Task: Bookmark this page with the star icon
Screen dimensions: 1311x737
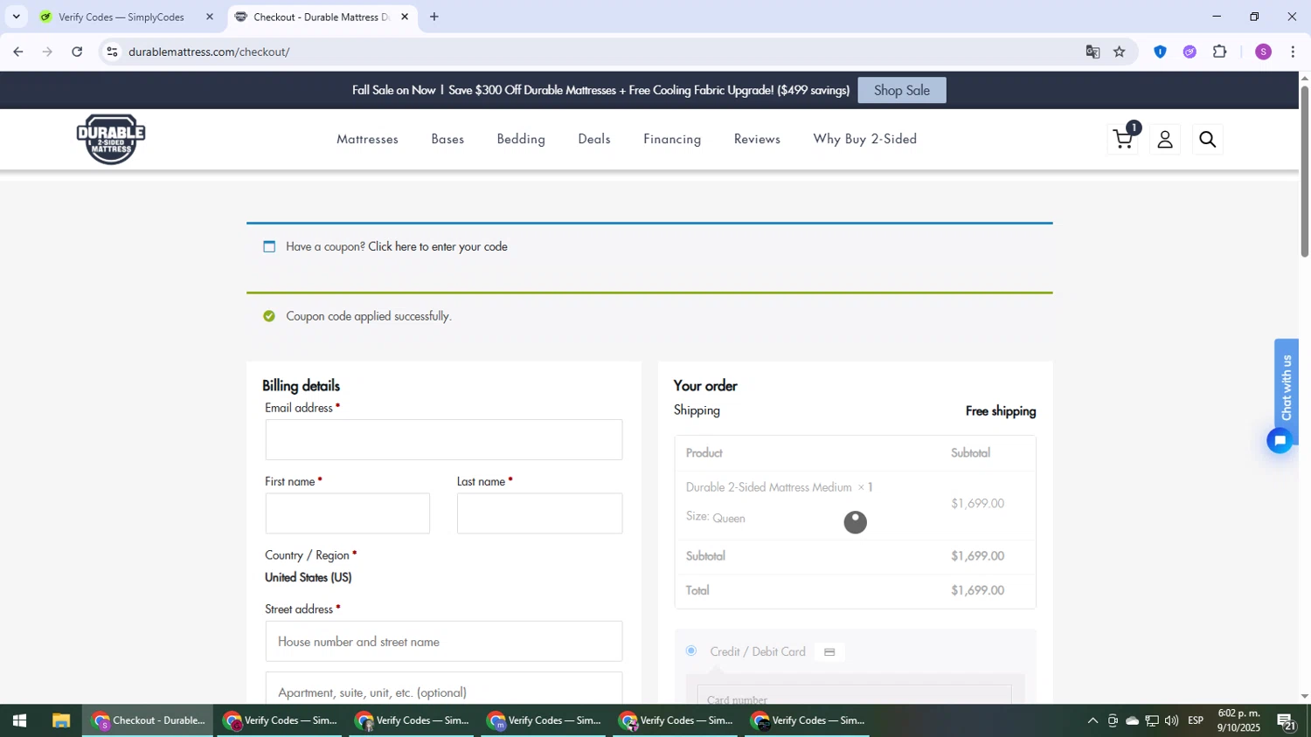Action: point(1120,52)
